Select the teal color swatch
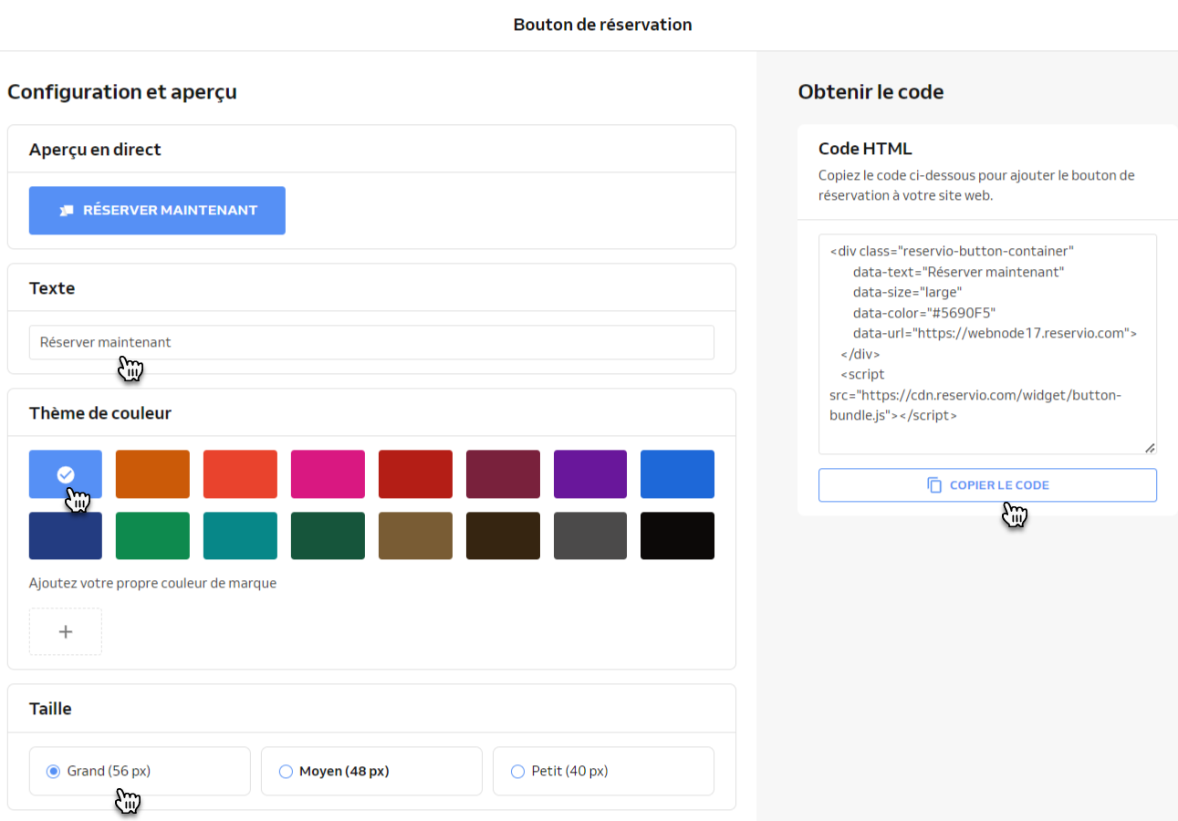The image size is (1178, 821). pyautogui.click(x=240, y=535)
